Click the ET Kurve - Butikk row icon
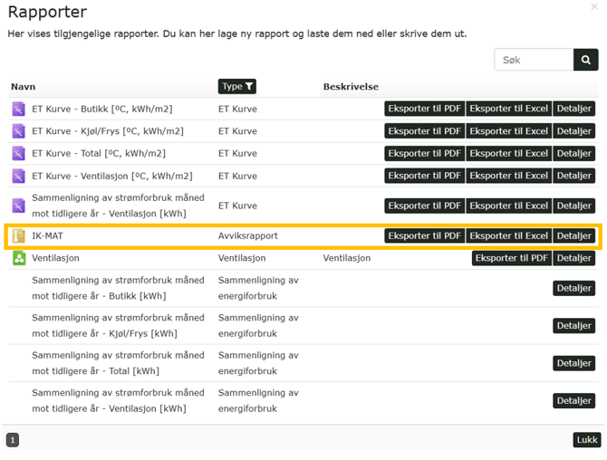607x460 pixels. tap(18, 109)
